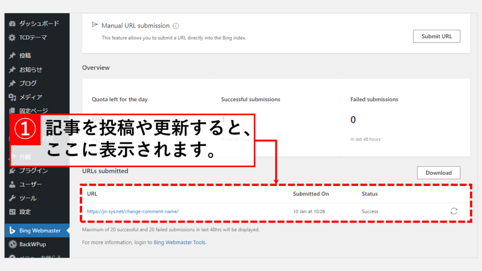482x271 pixels.
Task: Click the resubmit refresh icon in URL row
Action: click(x=453, y=211)
